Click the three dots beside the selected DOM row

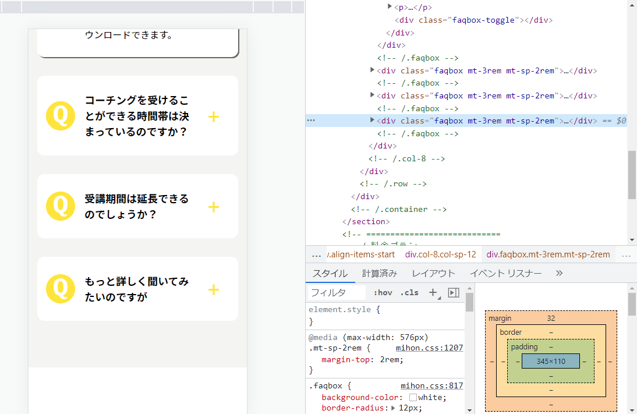[x=311, y=121]
